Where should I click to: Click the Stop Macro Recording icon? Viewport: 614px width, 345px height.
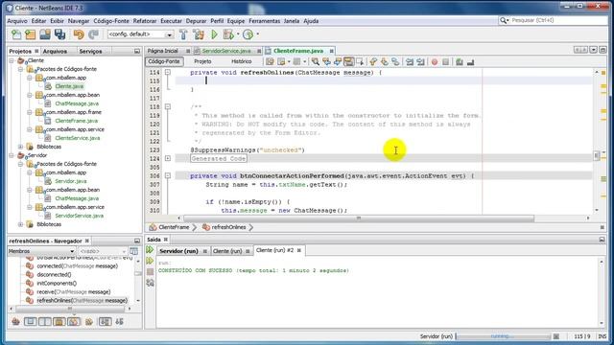click(445, 61)
